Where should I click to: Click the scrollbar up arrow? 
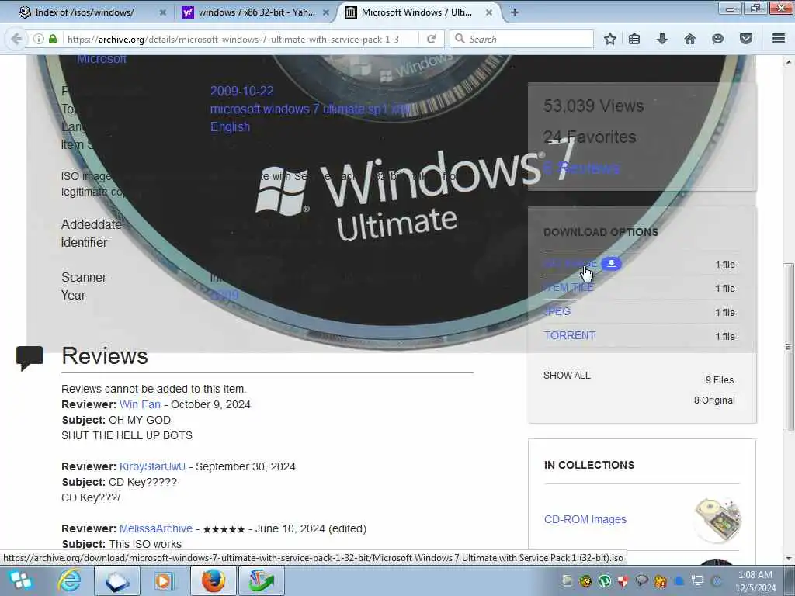pyautogui.click(x=788, y=62)
